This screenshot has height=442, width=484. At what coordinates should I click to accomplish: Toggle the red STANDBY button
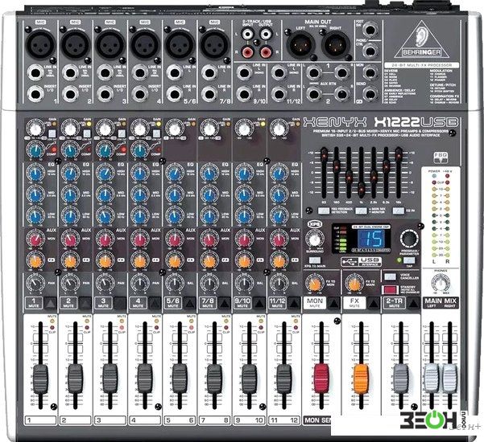tap(390, 290)
